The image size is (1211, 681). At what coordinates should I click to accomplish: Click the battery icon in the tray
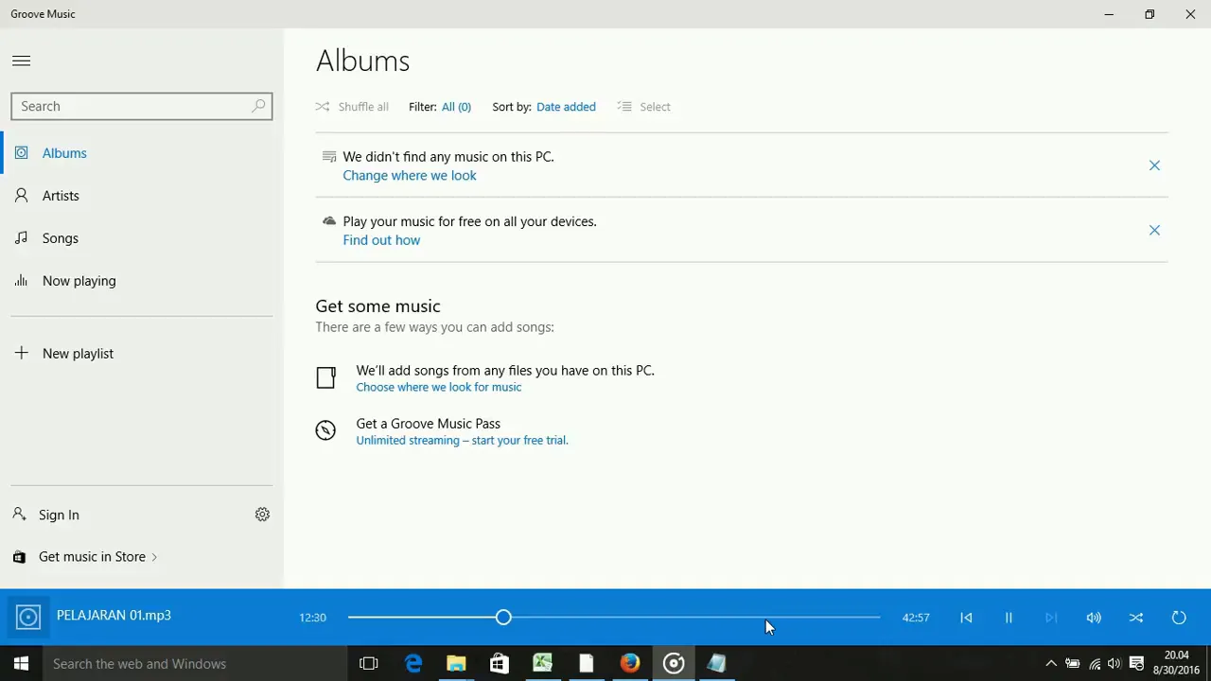[1073, 664]
